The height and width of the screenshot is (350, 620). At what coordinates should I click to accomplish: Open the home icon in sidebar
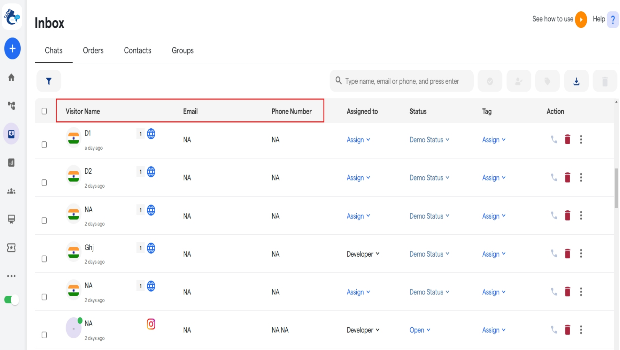coord(11,78)
